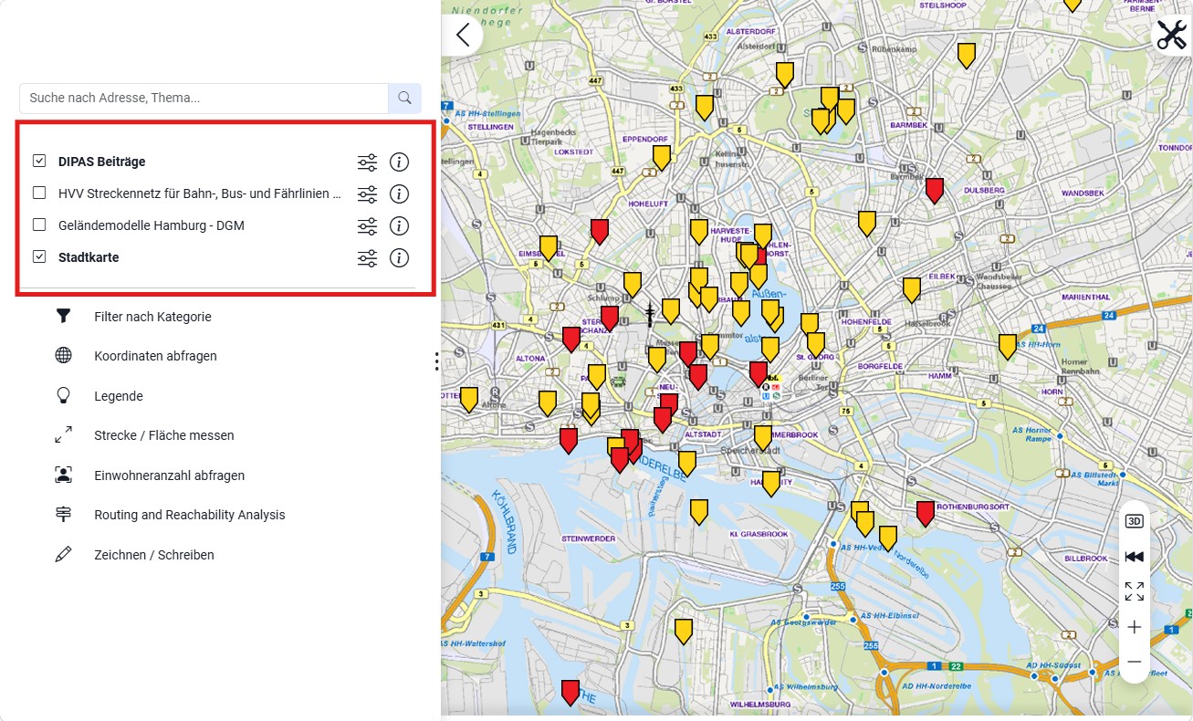This screenshot has height=721, width=1193.
Task: Open Routing and Reachability Analysis
Action: (x=190, y=515)
